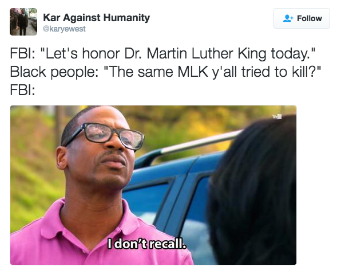The height and width of the screenshot is (270, 337).
Task: Click the "I don't recall." caption text
Action: [x=147, y=243]
